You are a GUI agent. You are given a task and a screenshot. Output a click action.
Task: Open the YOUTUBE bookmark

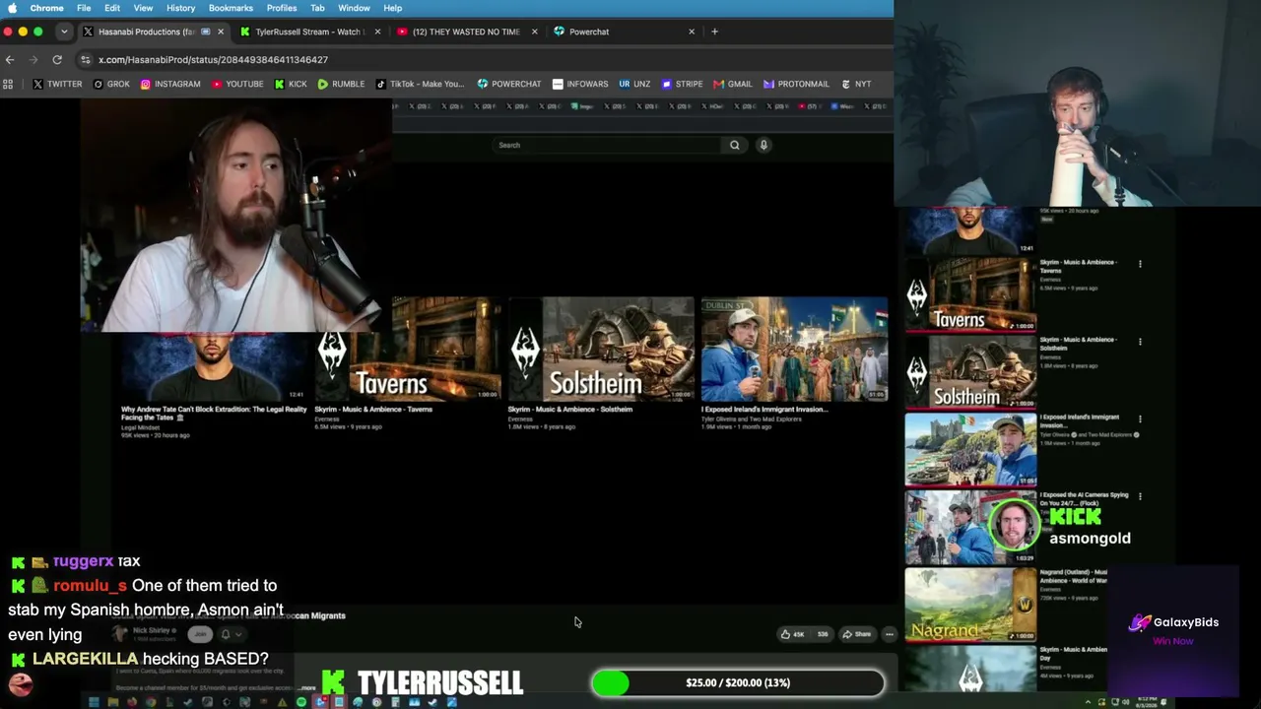pos(237,85)
